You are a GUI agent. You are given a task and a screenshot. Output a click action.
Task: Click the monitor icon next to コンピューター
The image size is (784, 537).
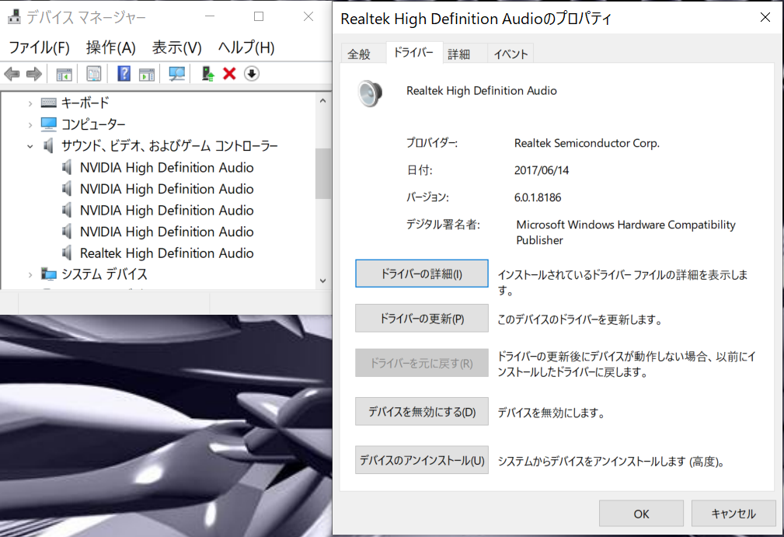pyautogui.click(x=48, y=124)
